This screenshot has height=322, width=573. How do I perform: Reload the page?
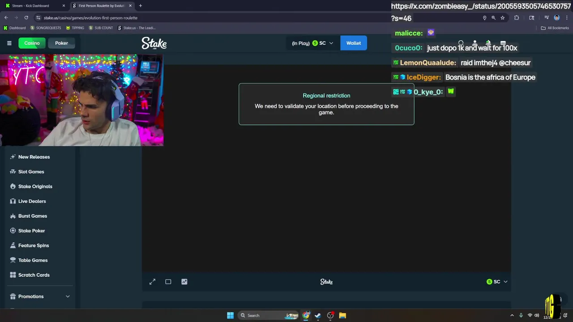(26, 17)
